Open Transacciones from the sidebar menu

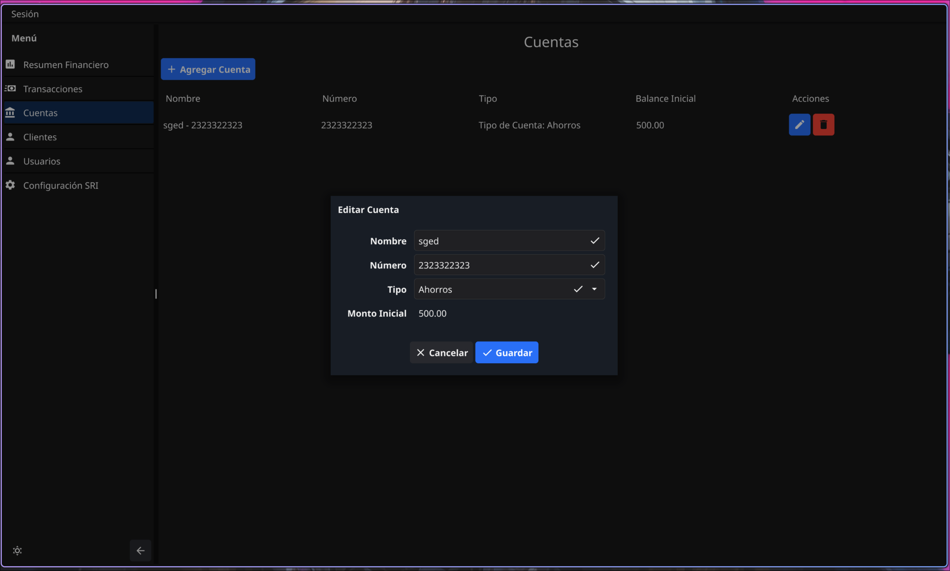(x=53, y=89)
